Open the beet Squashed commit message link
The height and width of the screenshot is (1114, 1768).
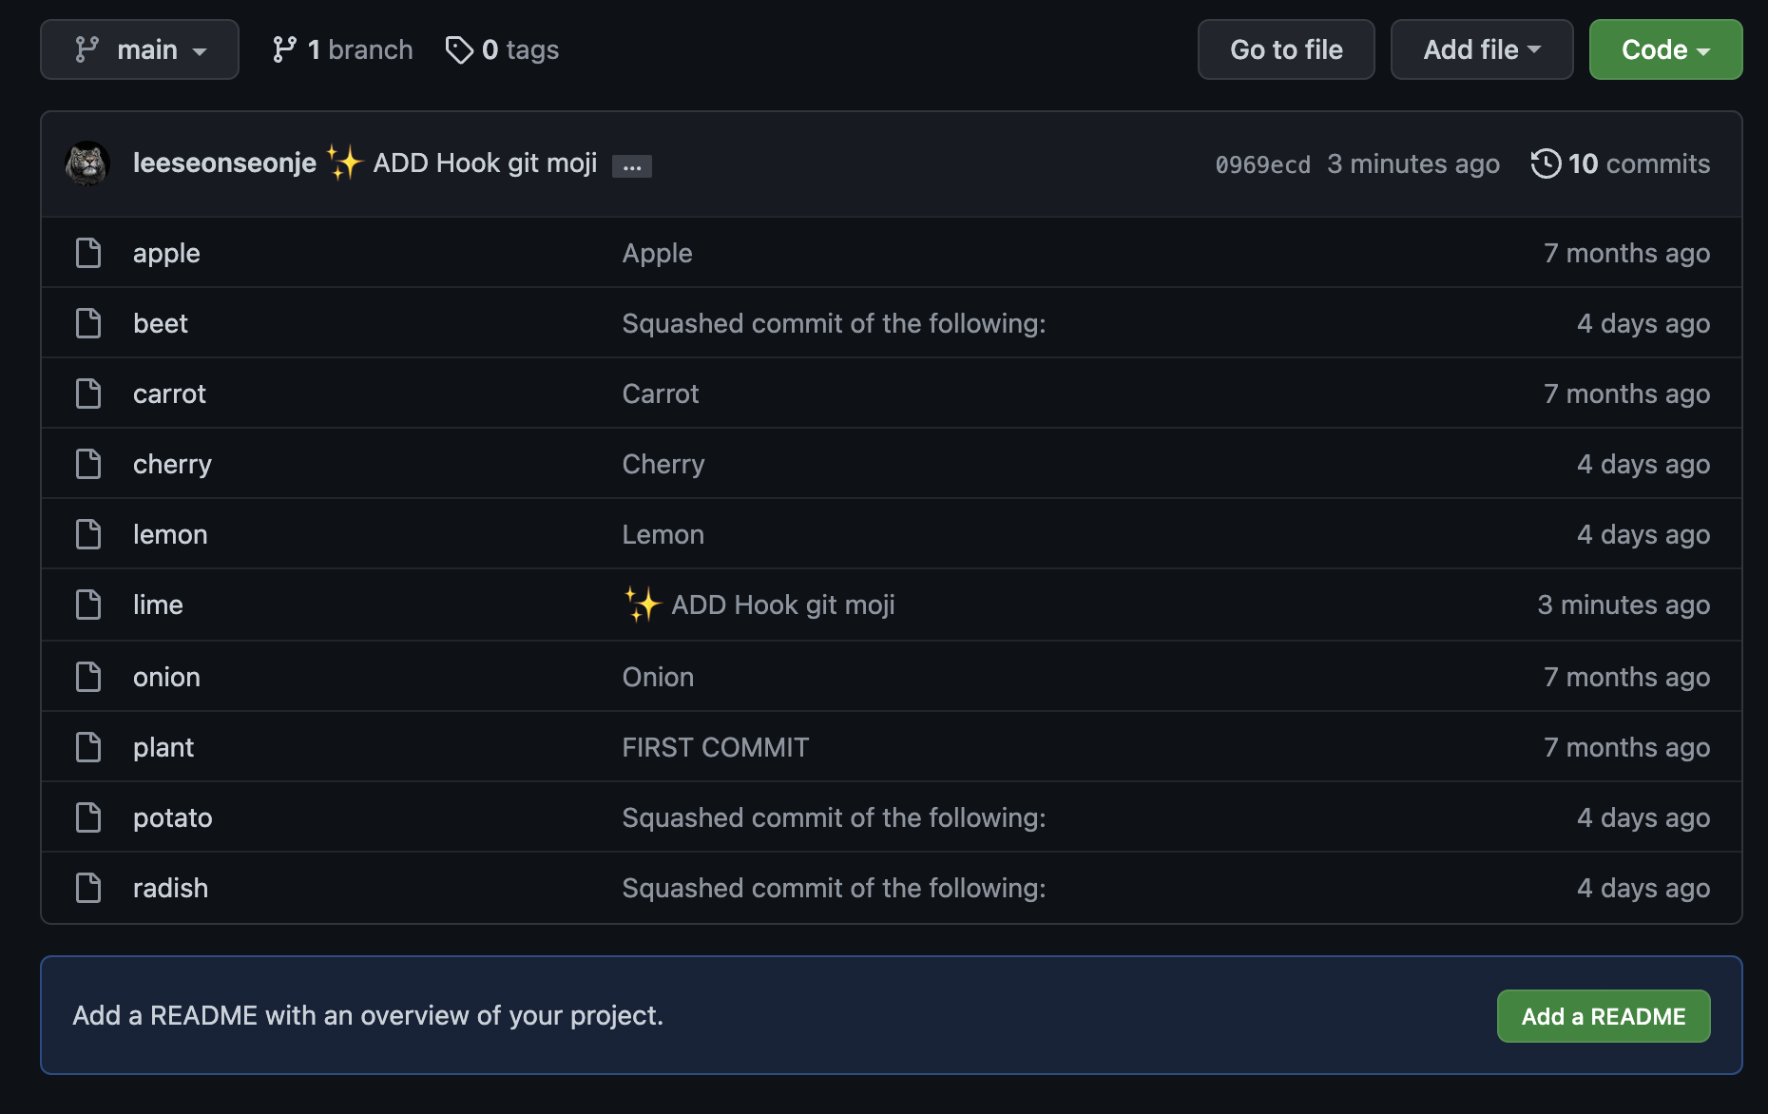tap(833, 323)
